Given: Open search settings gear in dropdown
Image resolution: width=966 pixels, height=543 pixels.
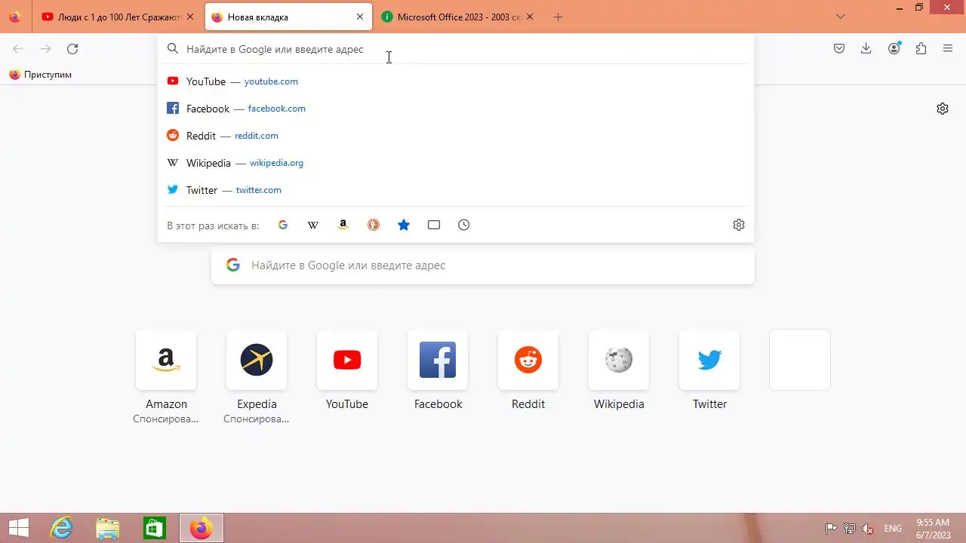Looking at the screenshot, I should [x=739, y=225].
